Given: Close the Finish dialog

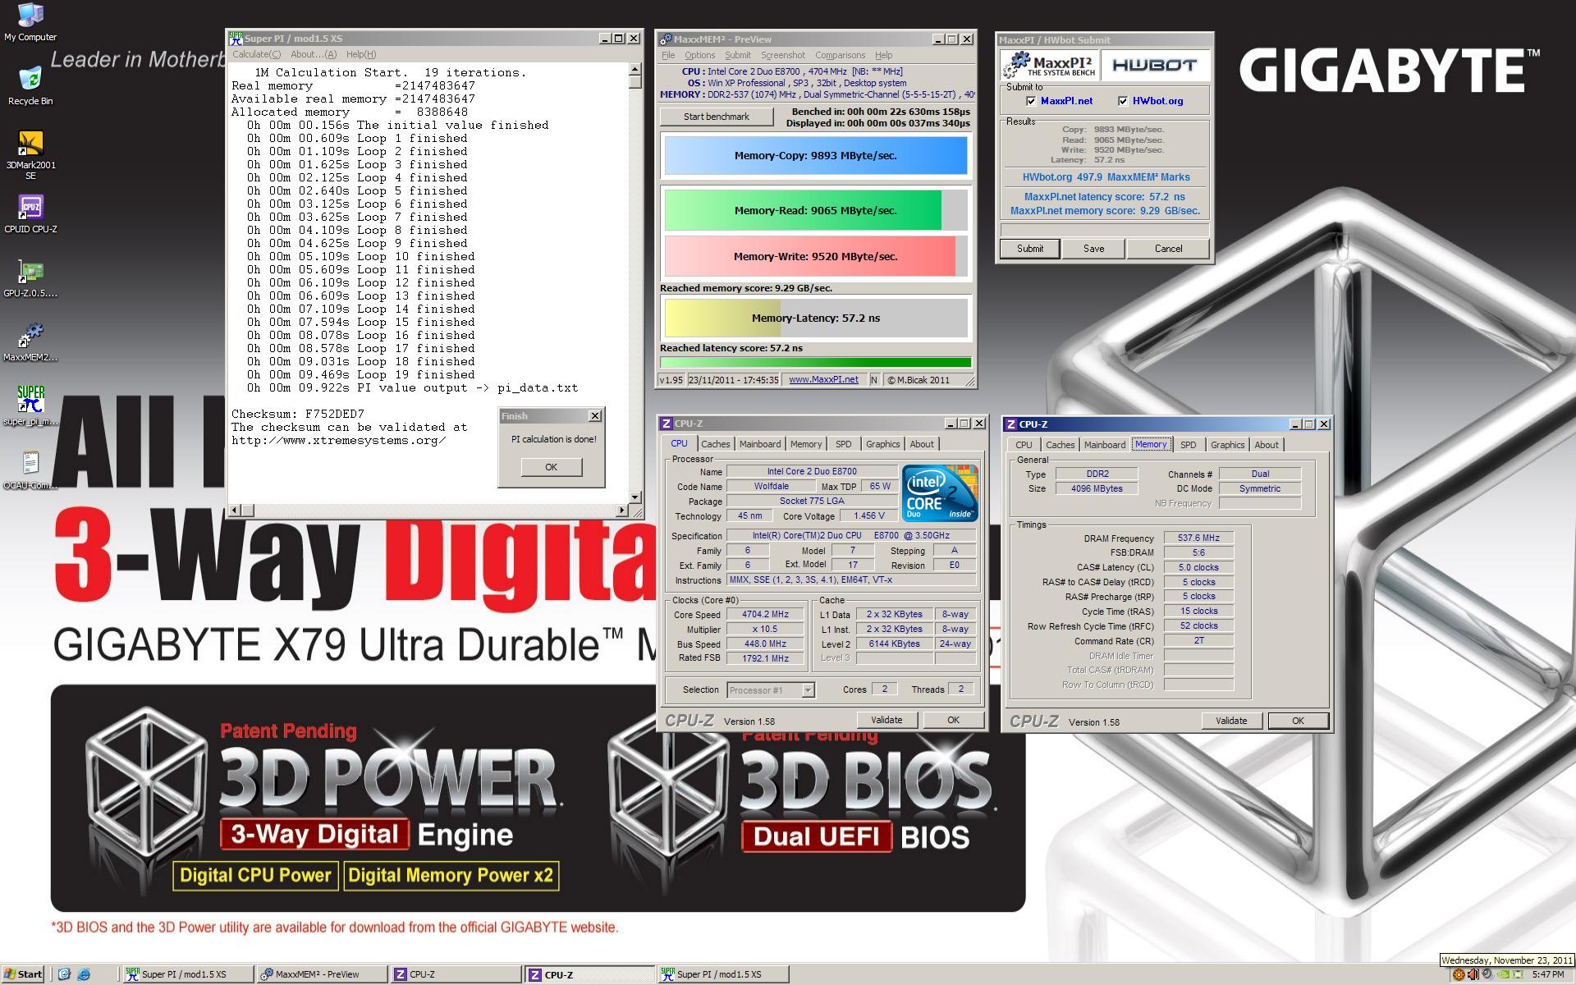Looking at the screenshot, I should (595, 416).
